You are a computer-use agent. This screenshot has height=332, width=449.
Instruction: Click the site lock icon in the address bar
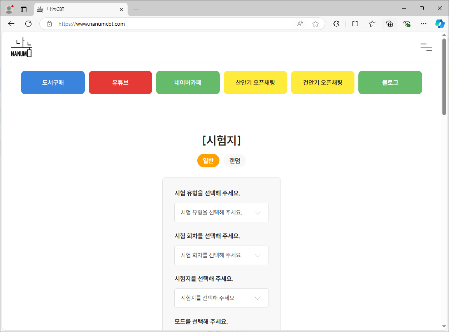tap(49, 24)
